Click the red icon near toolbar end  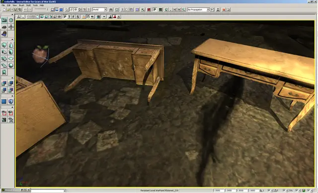[x=224, y=9]
